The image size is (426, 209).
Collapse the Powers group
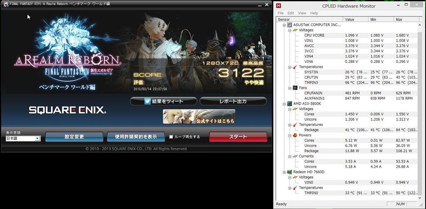[x=290, y=135]
